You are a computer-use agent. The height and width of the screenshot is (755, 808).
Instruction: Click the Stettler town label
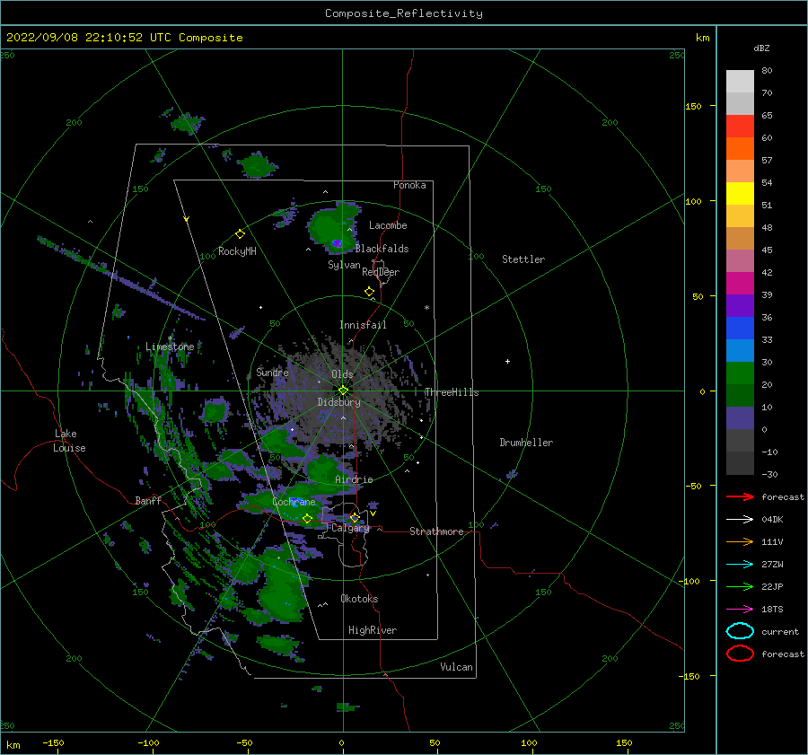pyautogui.click(x=523, y=259)
